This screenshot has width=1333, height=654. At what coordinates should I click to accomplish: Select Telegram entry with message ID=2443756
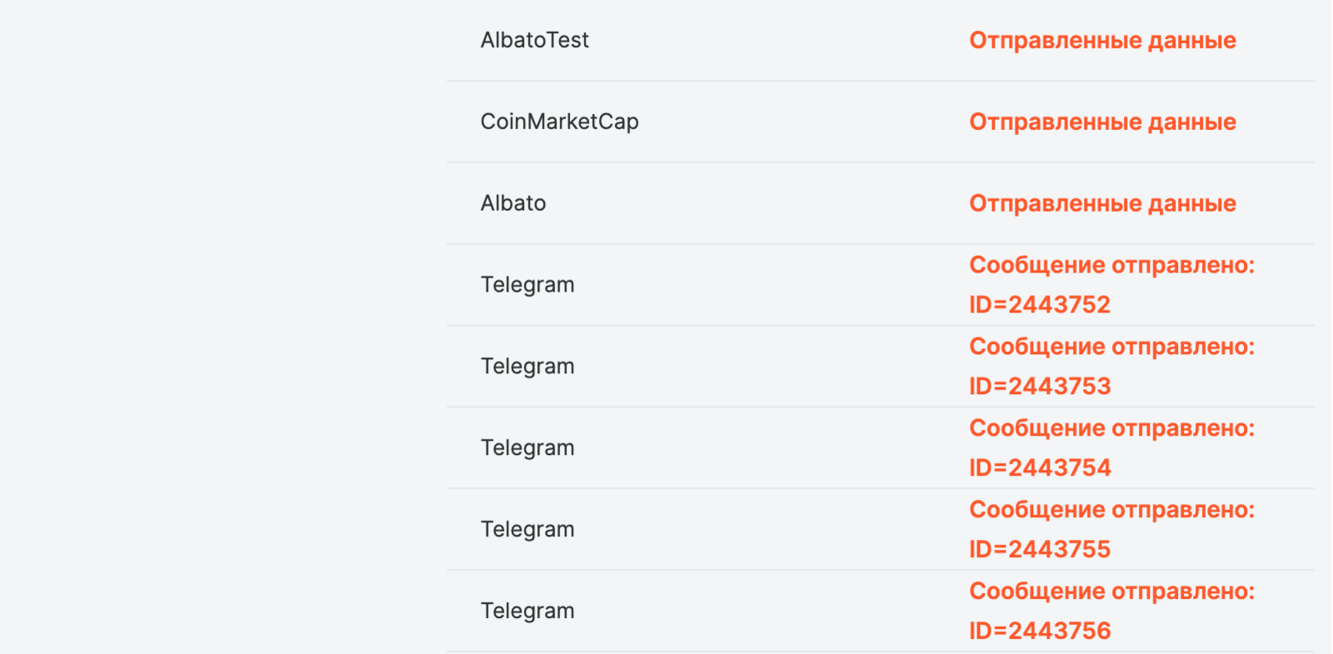(x=527, y=612)
